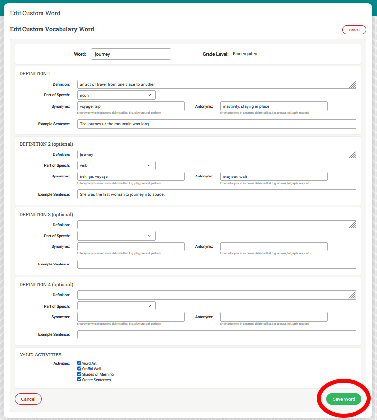Expand Definition 3 Part of Speech dropdown

(x=116, y=236)
